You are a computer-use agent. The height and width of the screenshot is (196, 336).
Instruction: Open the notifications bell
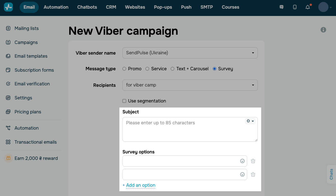(x=308, y=7)
